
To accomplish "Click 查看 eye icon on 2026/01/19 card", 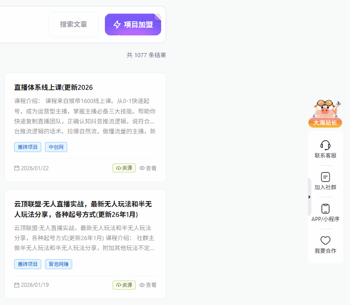I will pos(142,285).
